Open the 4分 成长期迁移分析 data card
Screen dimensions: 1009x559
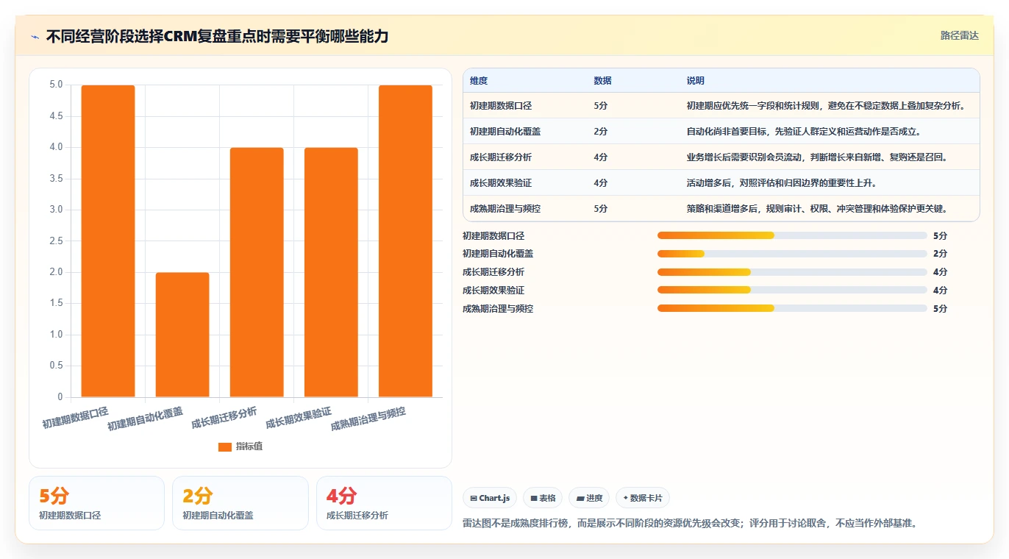pos(384,503)
